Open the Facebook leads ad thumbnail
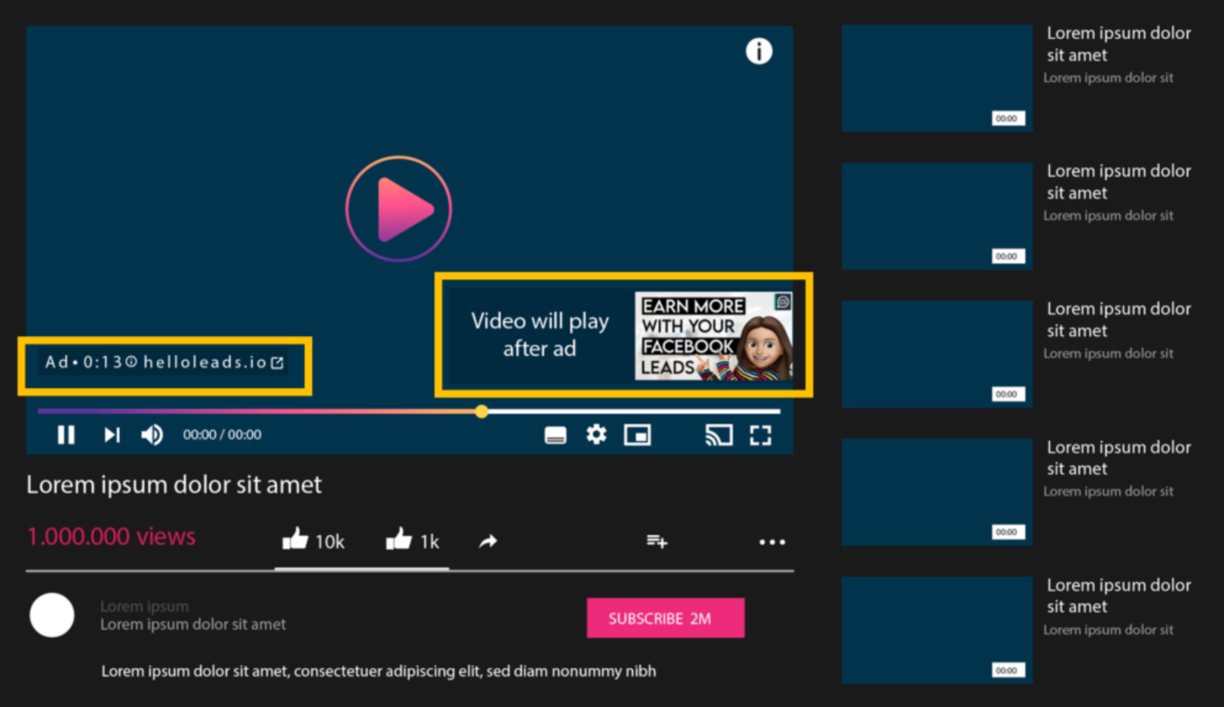This screenshot has width=1224, height=707. [716, 336]
